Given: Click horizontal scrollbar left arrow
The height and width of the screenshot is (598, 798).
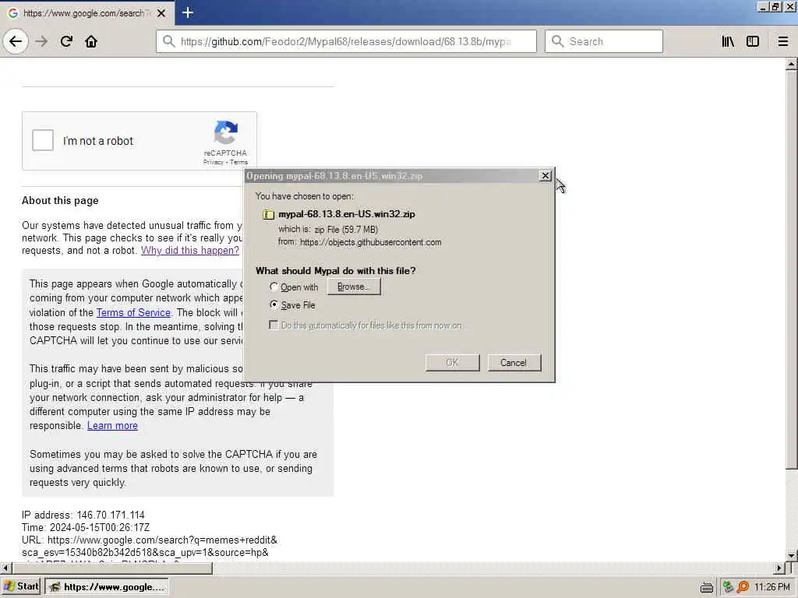Looking at the screenshot, I should point(5,568).
